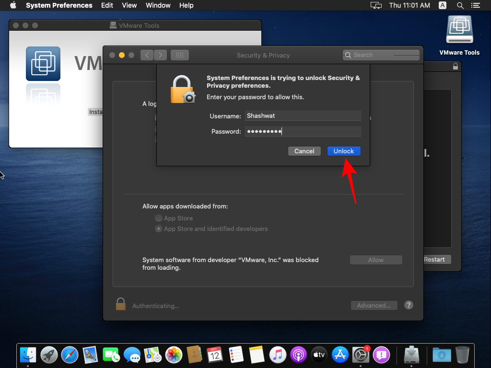Open the Edit menu in System Preferences
The height and width of the screenshot is (368, 491).
pos(107,5)
